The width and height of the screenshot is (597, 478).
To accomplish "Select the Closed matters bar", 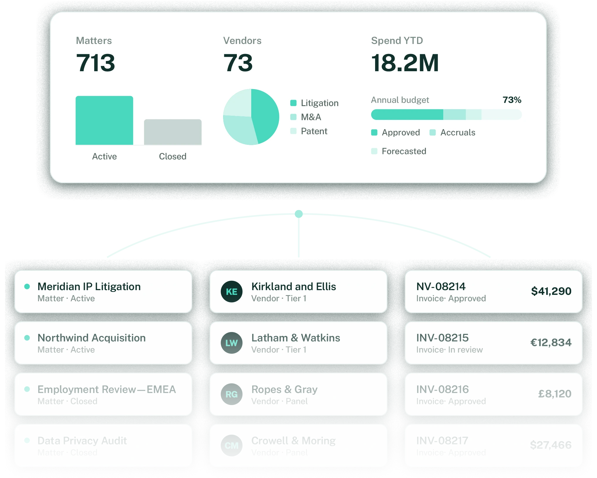I will (x=173, y=132).
